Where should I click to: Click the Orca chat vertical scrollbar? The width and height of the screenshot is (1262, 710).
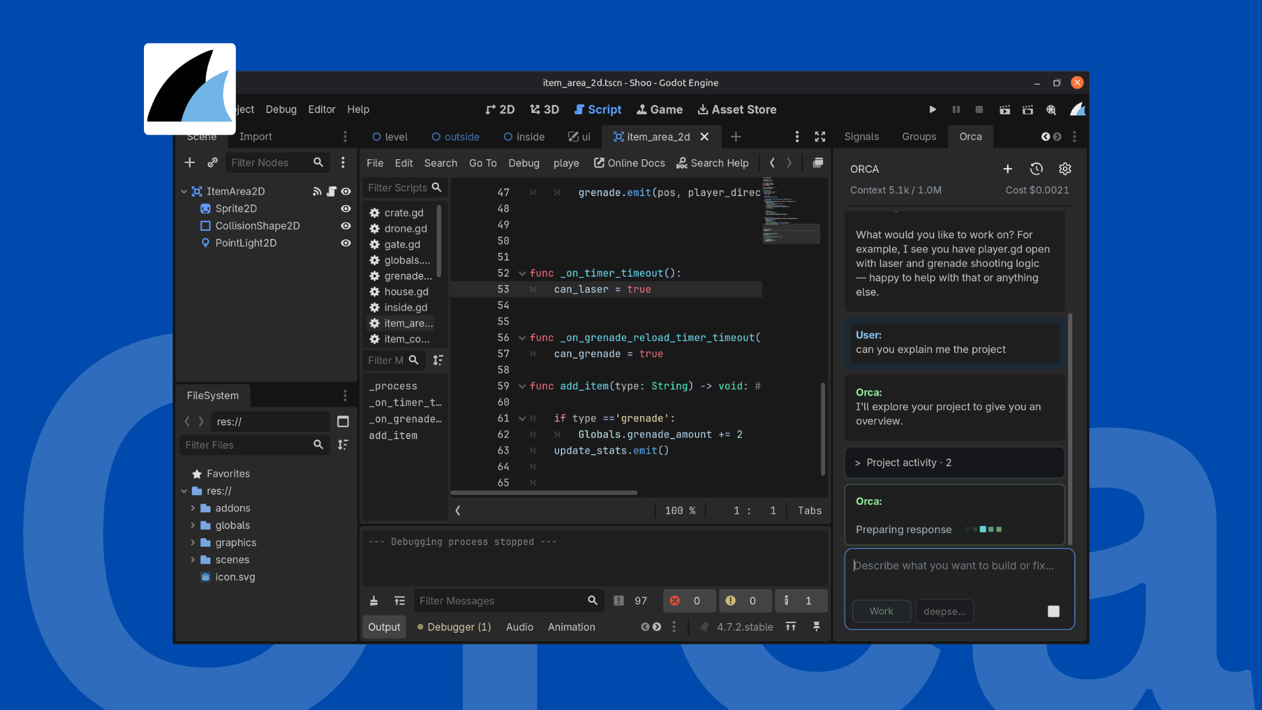pos(1070,429)
